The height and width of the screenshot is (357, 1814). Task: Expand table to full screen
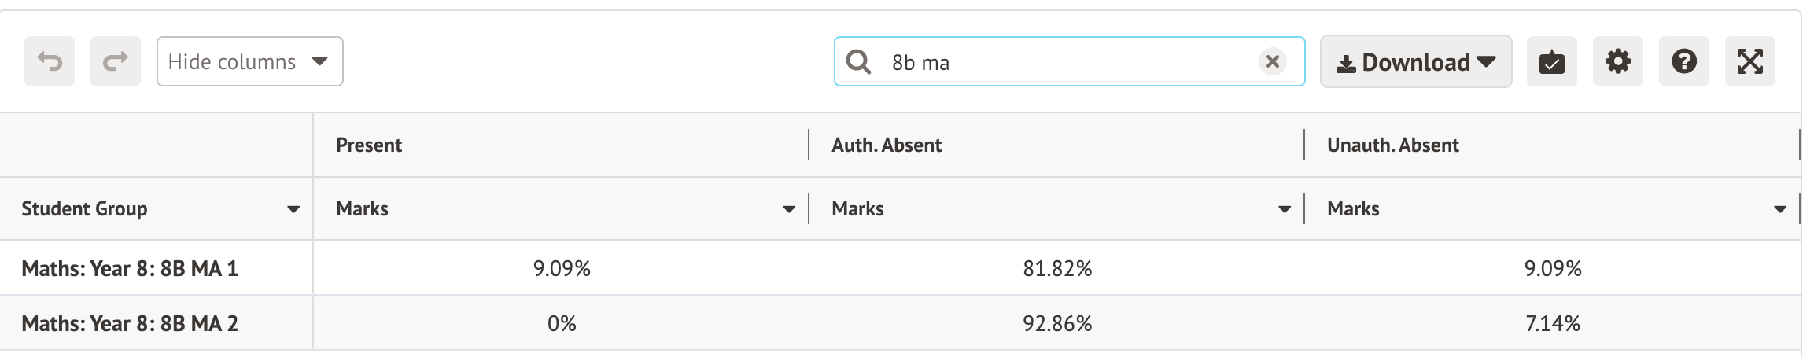(x=1749, y=61)
